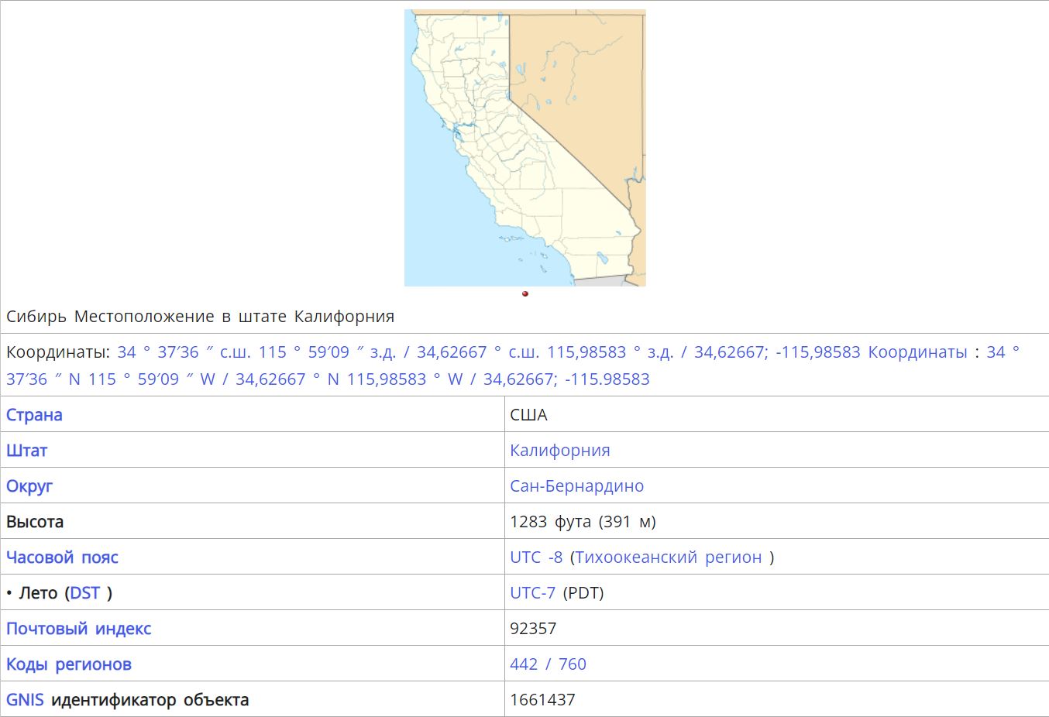Screen dimensions: 1049x717
Task: Open the California location map image
Action: [524, 148]
